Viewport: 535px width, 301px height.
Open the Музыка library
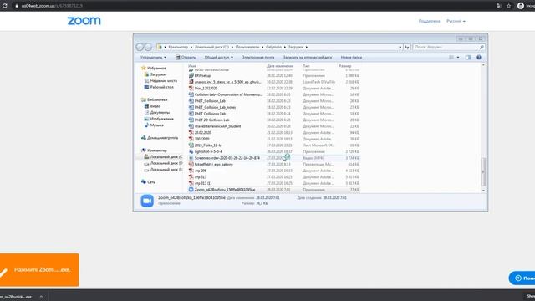coord(156,125)
